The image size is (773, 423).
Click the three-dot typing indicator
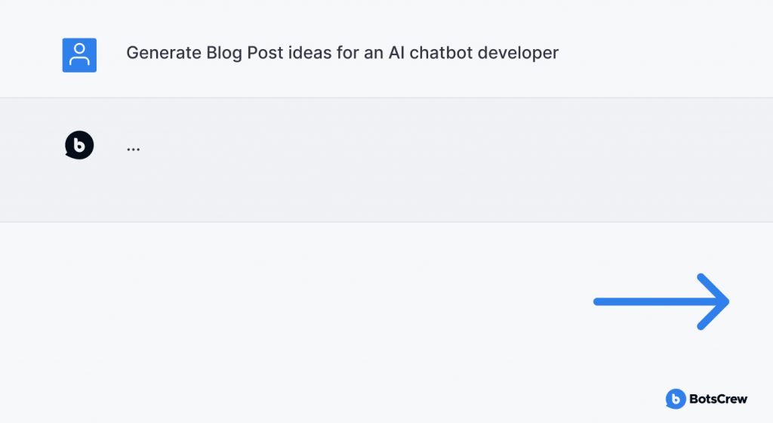pos(133,149)
